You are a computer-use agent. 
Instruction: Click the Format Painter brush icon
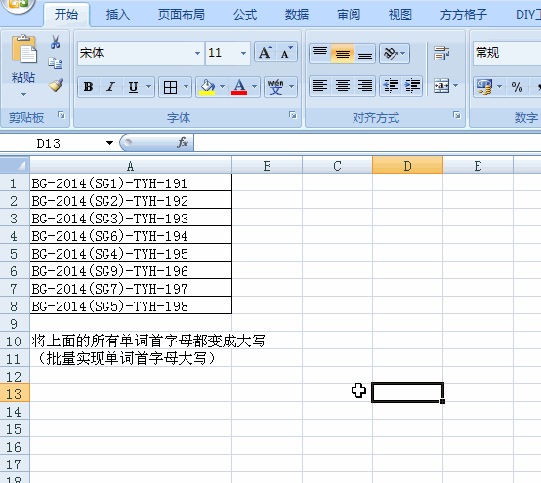(56, 85)
